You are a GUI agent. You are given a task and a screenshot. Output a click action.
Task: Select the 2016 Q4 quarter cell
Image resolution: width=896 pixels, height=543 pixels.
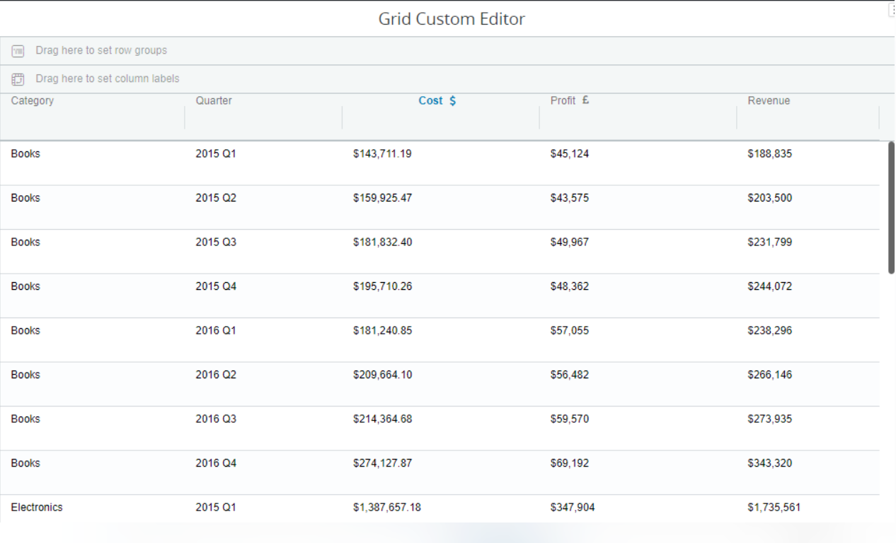[x=216, y=463]
